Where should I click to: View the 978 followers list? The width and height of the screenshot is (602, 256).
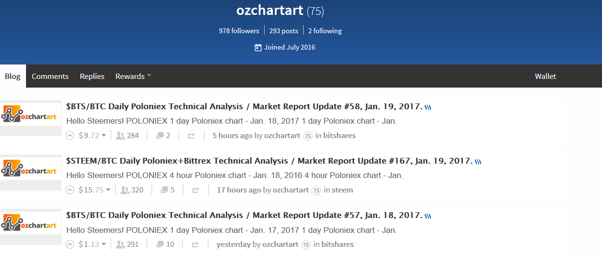tap(239, 31)
